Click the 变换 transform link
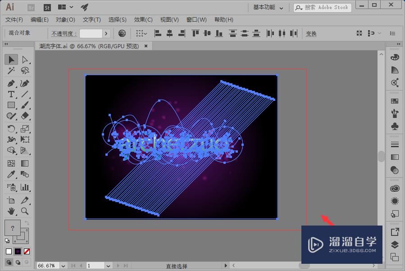The image size is (405, 271). [x=311, y=33]
